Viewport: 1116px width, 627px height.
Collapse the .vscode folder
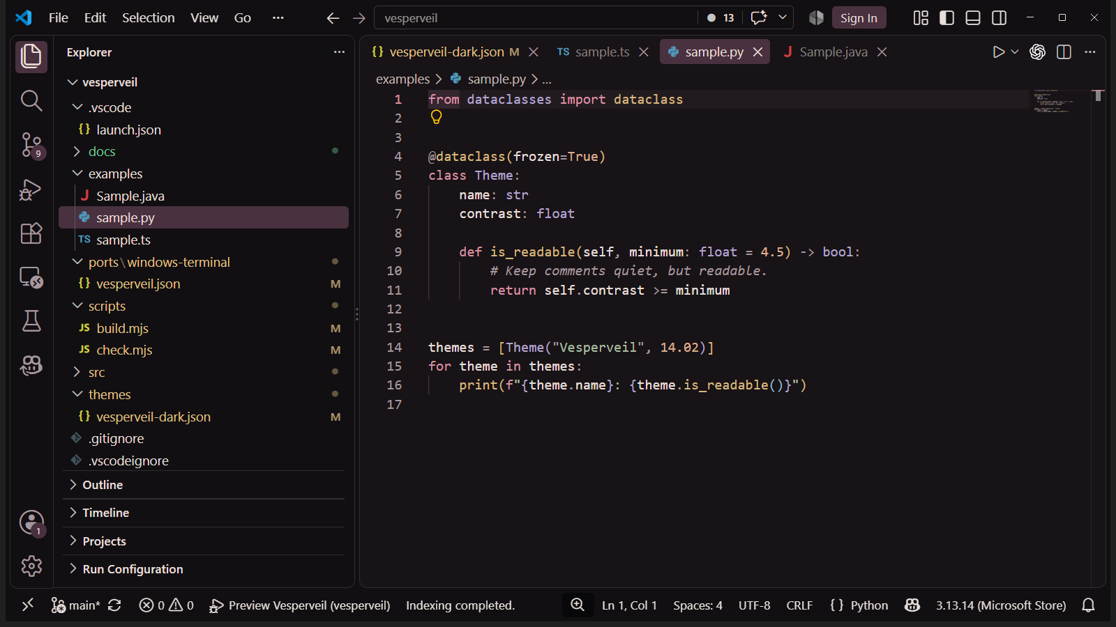click(x=77, y=107)
